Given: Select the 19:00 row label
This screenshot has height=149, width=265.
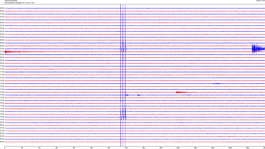Looking at the screenshot, I should pos(2,117).
